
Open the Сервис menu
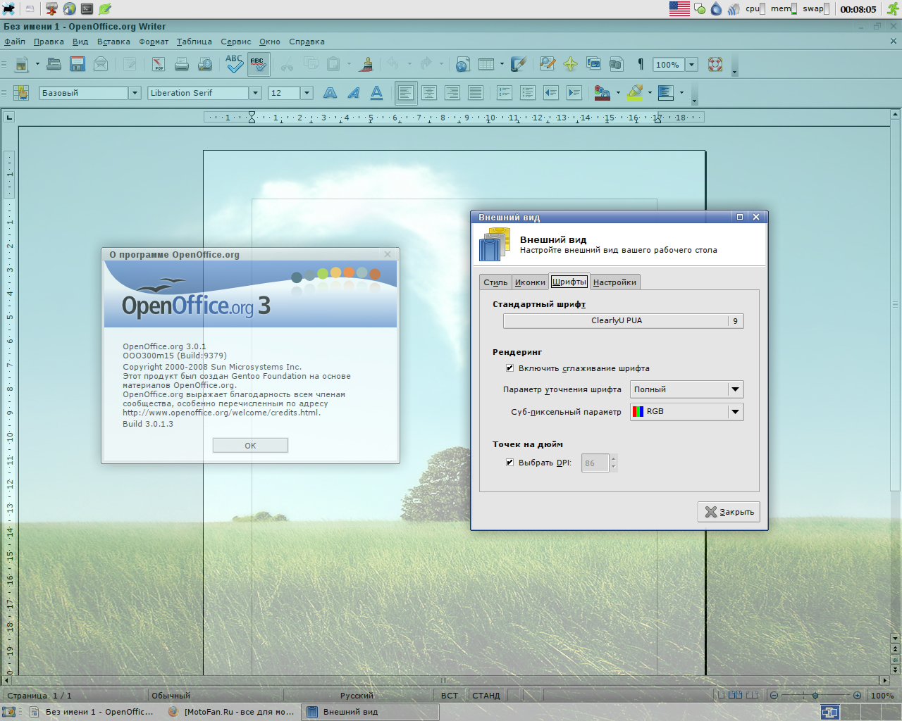(x=235, y=42)
